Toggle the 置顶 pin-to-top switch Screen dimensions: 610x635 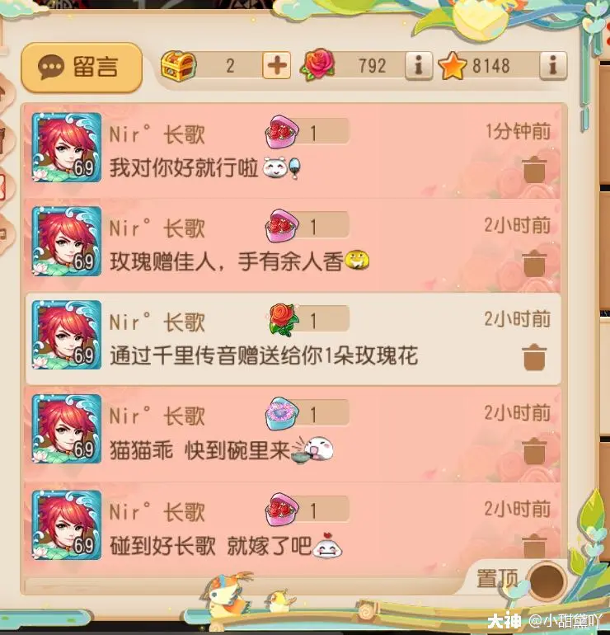coord(547,581)
